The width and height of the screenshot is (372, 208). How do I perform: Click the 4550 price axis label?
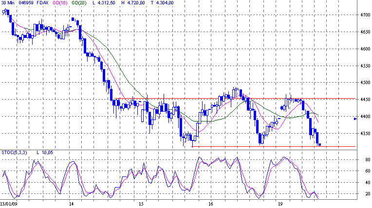pyautogui.click(x=365, y=66)
